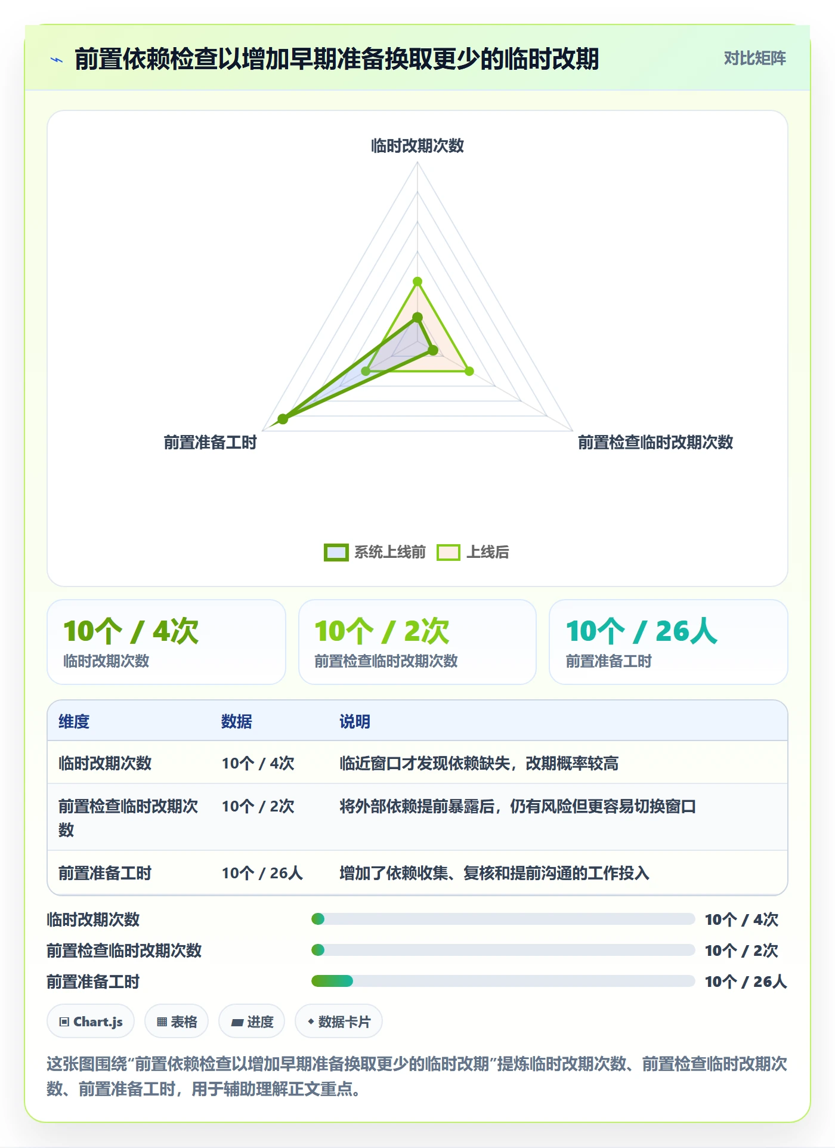The image size is (835, 1148).
Task: Select the 10个 / 2次 data card
Action: click(417, 642)
